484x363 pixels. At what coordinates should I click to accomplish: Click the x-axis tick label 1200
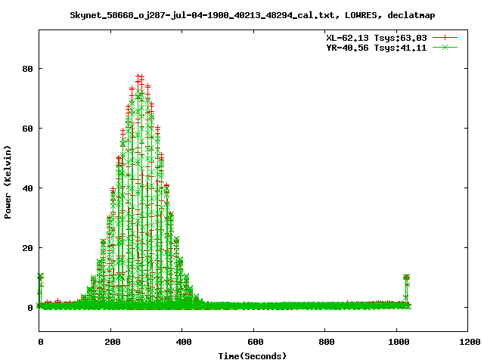click(470, 342)
